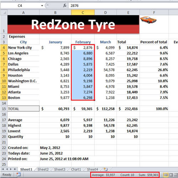The image size is (178, 178).
Task: Jump to first sheet with navigation arrow
Action: (x=3, y=169)
